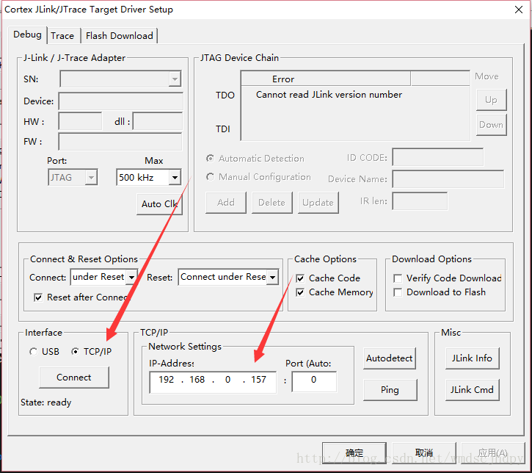Image resolution: width=532 pixels, height=473 pixels.
Task: Click the Add device button
Action: (226, 203)
